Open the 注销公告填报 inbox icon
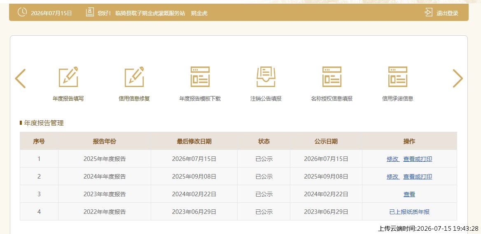Viewport: 481px width, 234px height. 266,77
